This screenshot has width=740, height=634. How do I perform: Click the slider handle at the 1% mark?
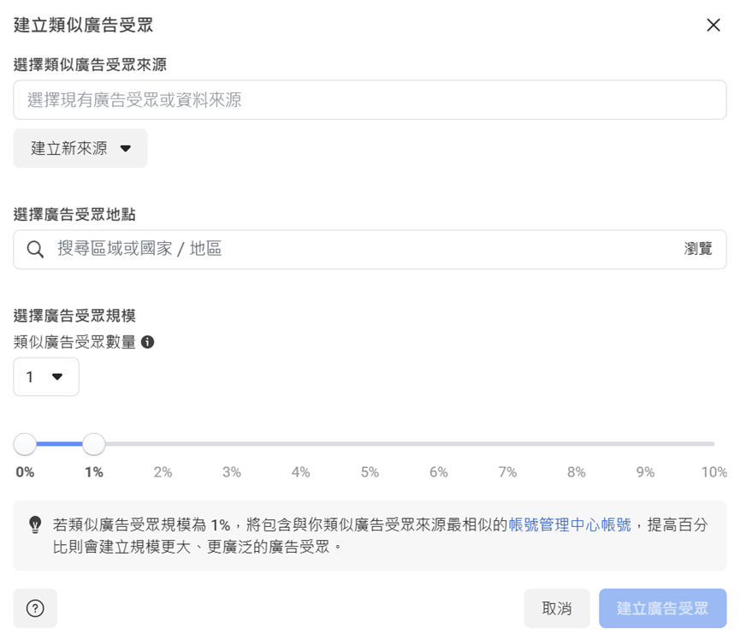click(x=93, y=444)
